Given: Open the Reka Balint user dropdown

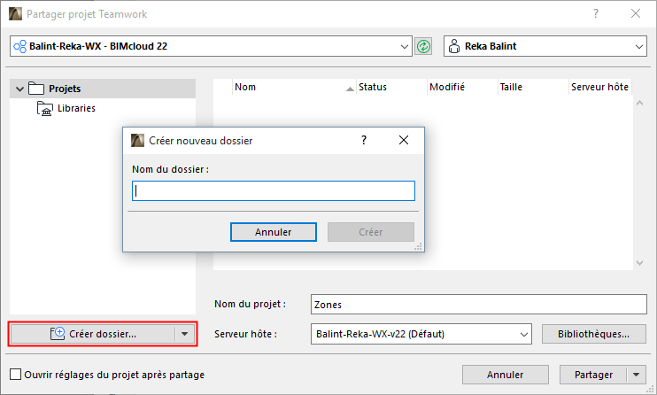Looking at the screenshot, I should click(x=639, y=46).
